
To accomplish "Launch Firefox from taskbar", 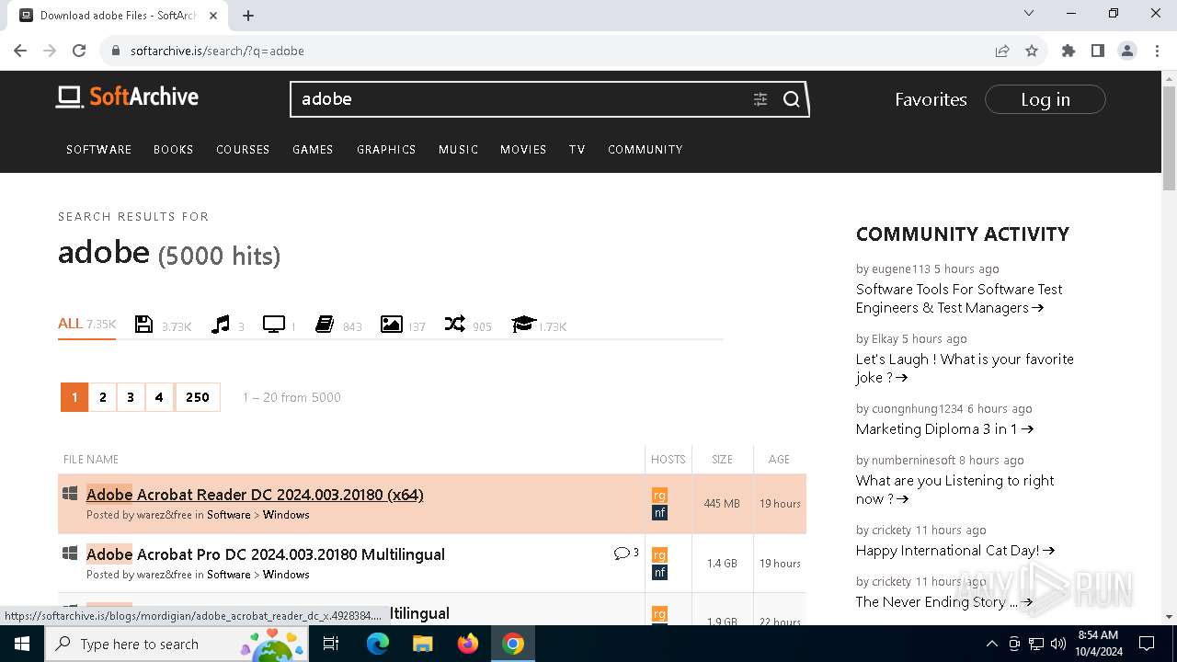I will click(468, 644).
